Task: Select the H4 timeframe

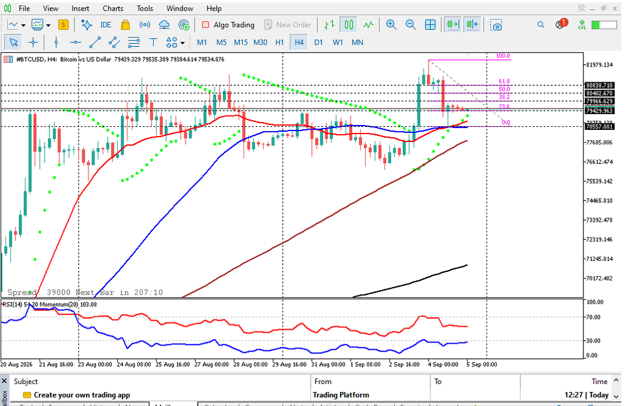Action: (299, 42)
